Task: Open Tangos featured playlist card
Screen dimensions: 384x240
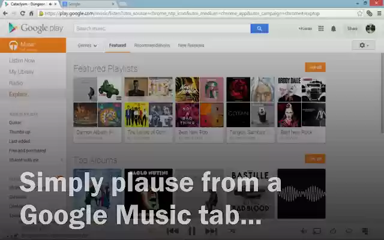Action: pyautogui.click(x=251, y=110)
